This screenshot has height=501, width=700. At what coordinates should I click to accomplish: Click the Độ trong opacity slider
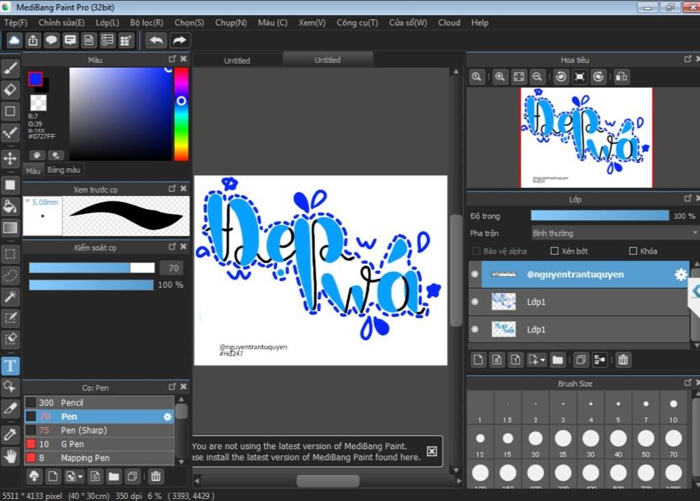(x=600, y=216)
